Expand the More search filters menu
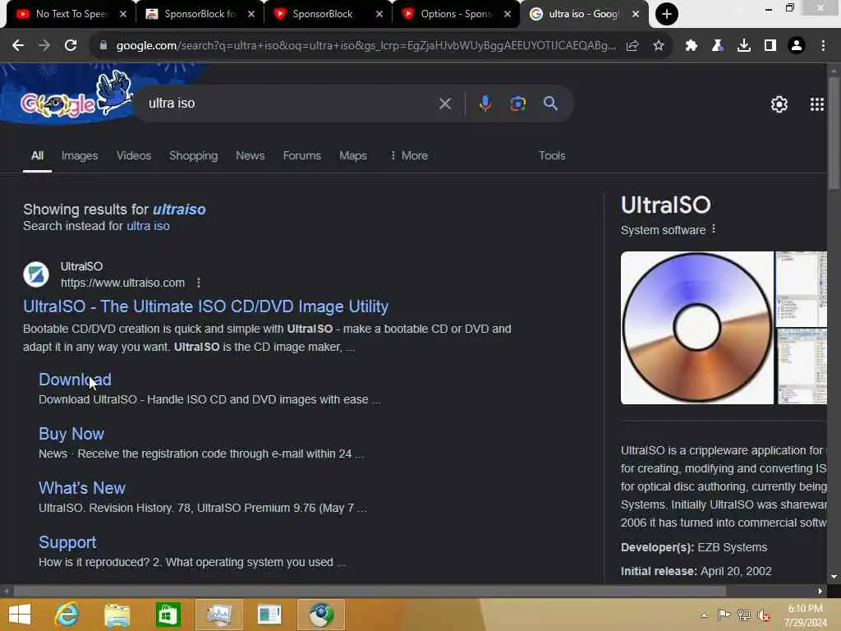Viewport: 841px width, 631px height. (409, 155)
